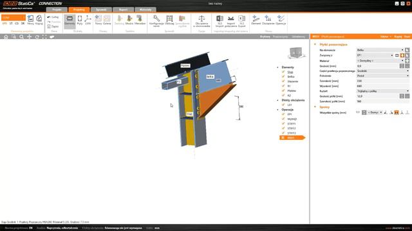Click the rotate view icon

37,37
